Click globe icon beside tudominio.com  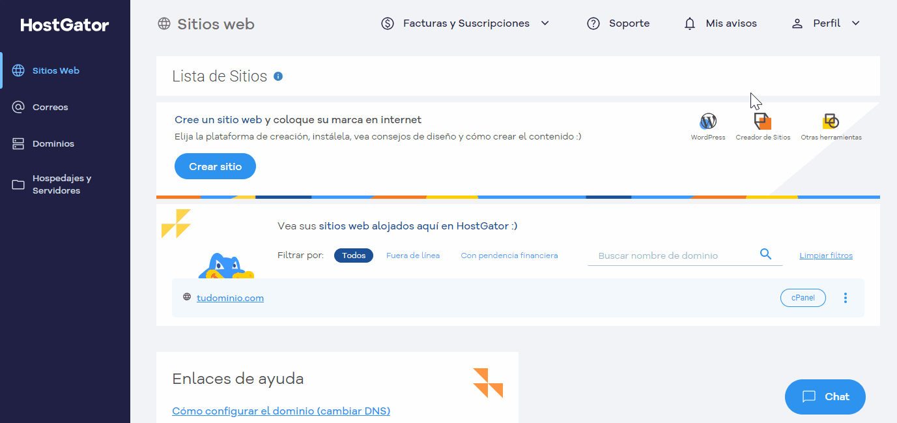[187, 297]
